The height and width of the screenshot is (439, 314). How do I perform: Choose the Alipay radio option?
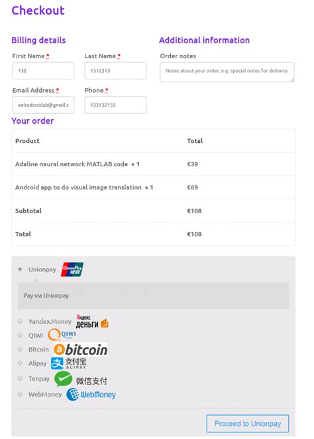point(20,363)
